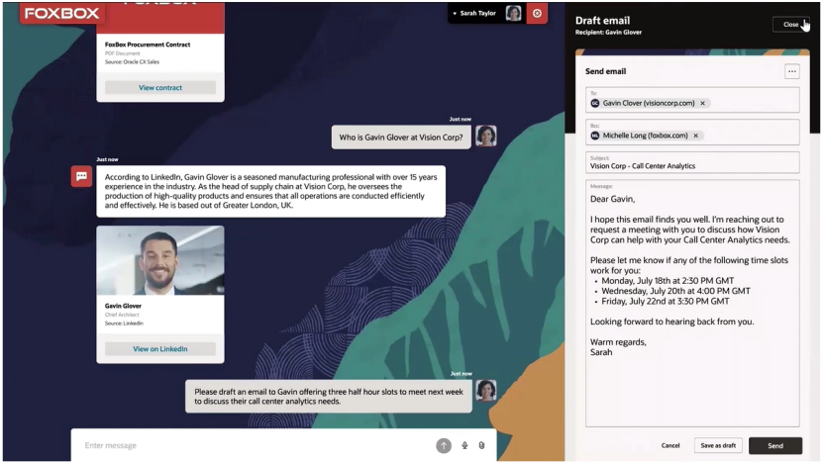
Task: Click 'Recipient: Gavin Glover' header text
Action: point(608,32)
